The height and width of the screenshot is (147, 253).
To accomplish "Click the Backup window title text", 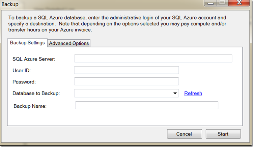I will (x=10, y=4).
